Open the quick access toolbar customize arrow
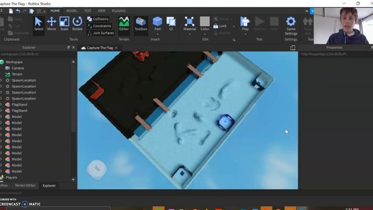This screenshot has height=210, width=373. tap(44, 11)
